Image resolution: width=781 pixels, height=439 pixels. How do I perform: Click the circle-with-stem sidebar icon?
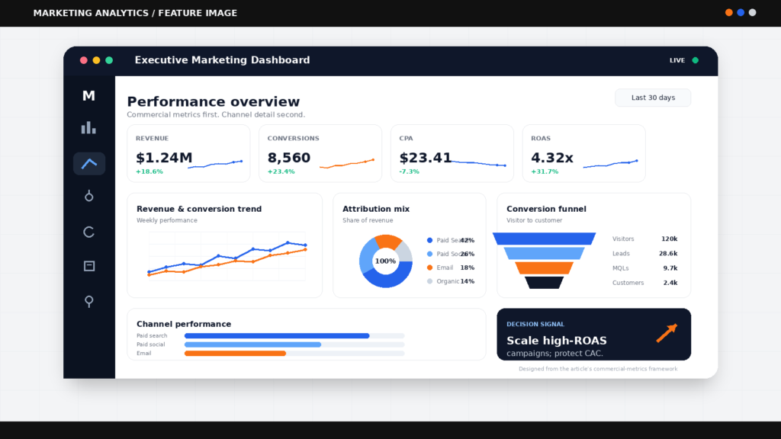coord(88,196)
